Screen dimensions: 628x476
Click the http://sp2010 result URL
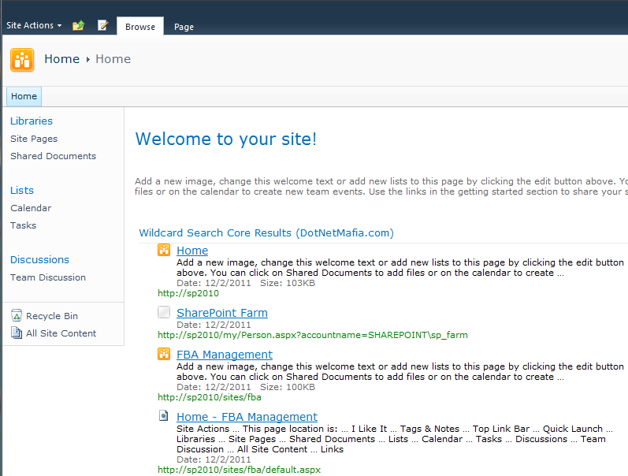188,293
